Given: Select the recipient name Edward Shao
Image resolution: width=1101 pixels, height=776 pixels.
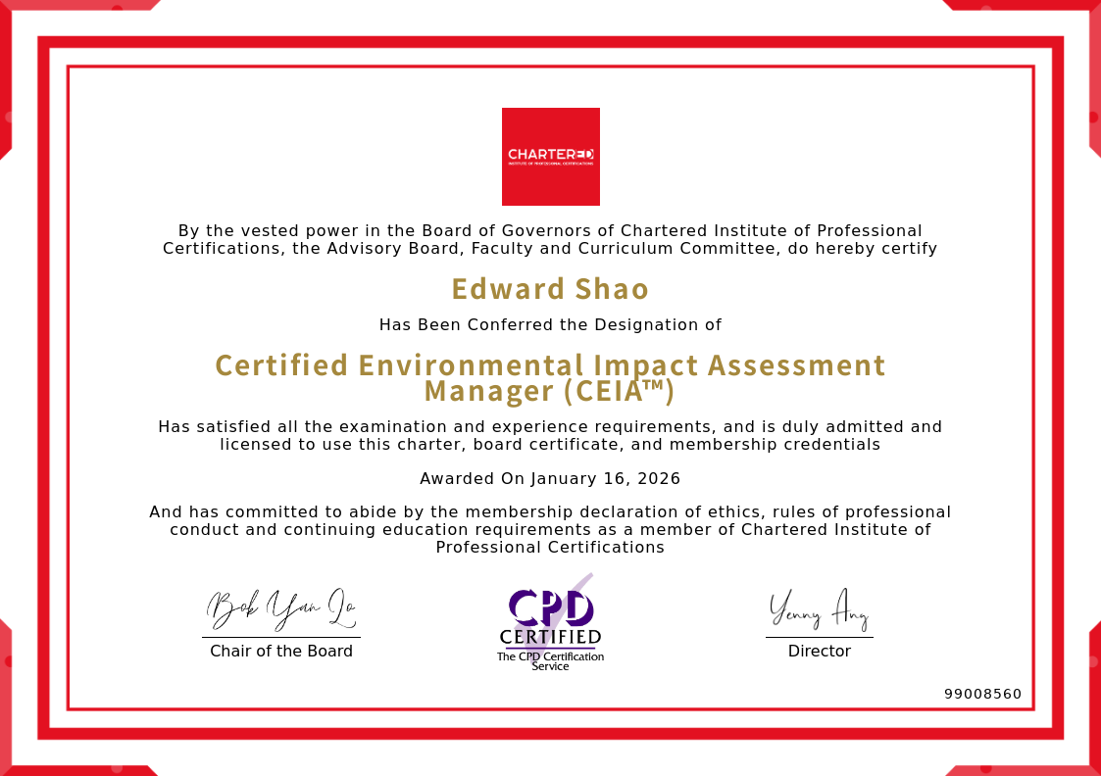Looking at the screenshot, I should coord(550,289).
